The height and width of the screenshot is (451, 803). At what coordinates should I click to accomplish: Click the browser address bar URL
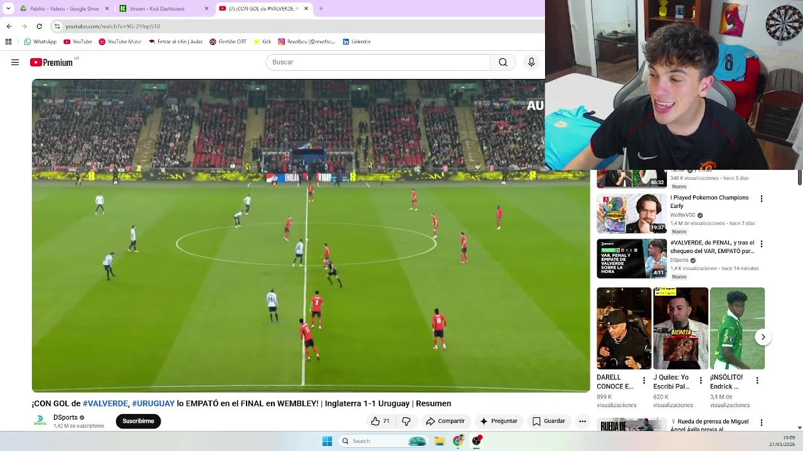click(x=113, y=26)
